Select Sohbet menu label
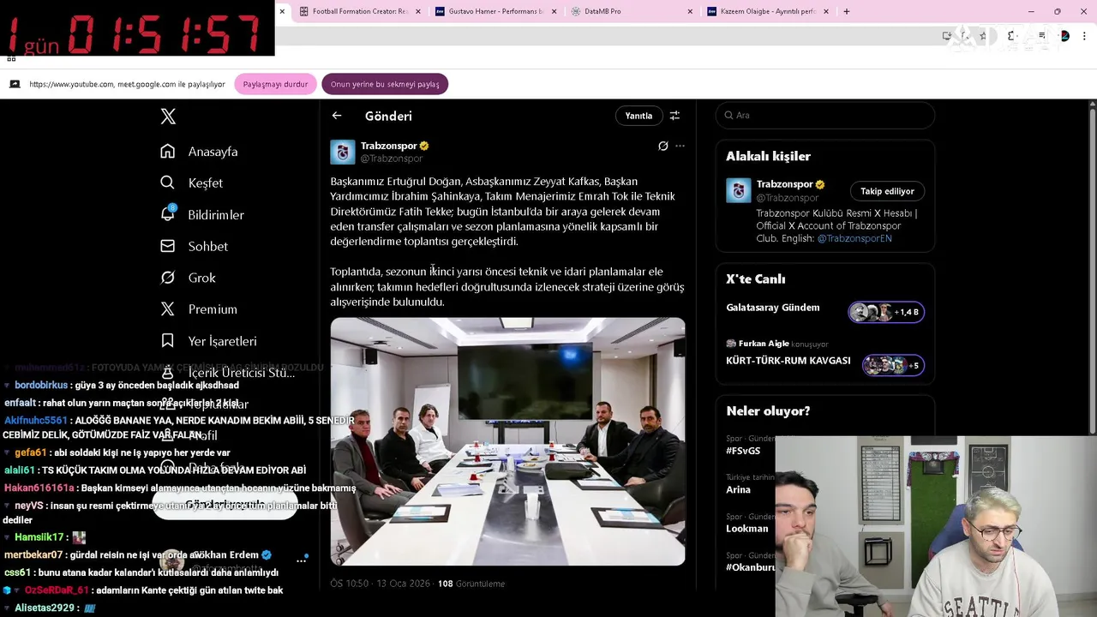 (208, 246)
